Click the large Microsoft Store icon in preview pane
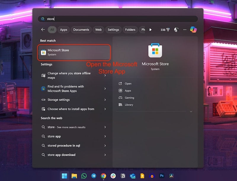Screen dimensions: 237x181 point(155,50)
